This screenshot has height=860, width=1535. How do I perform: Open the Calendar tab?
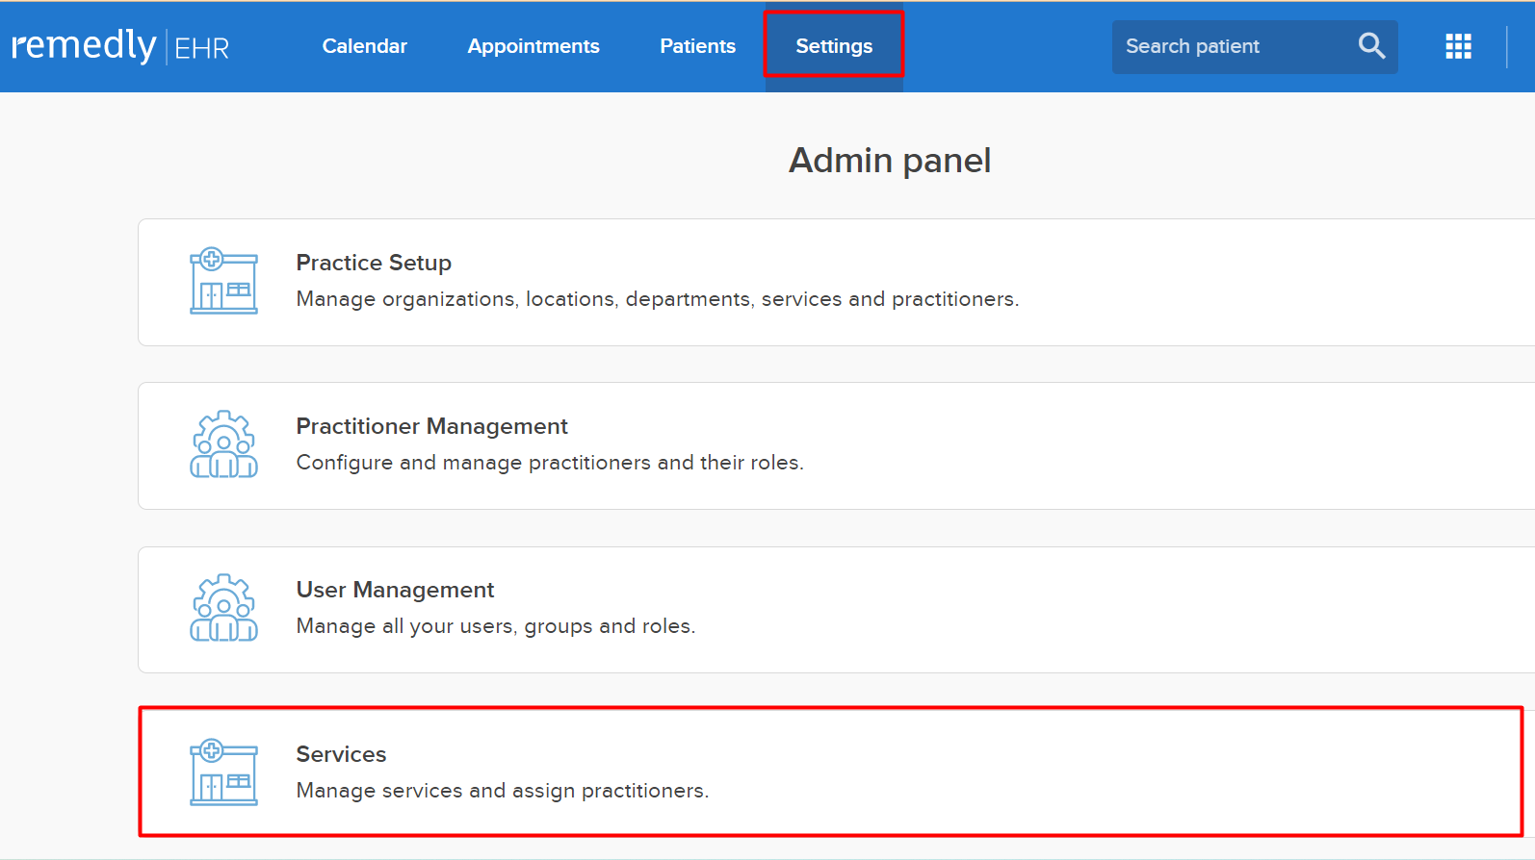(x=364, y=46)
